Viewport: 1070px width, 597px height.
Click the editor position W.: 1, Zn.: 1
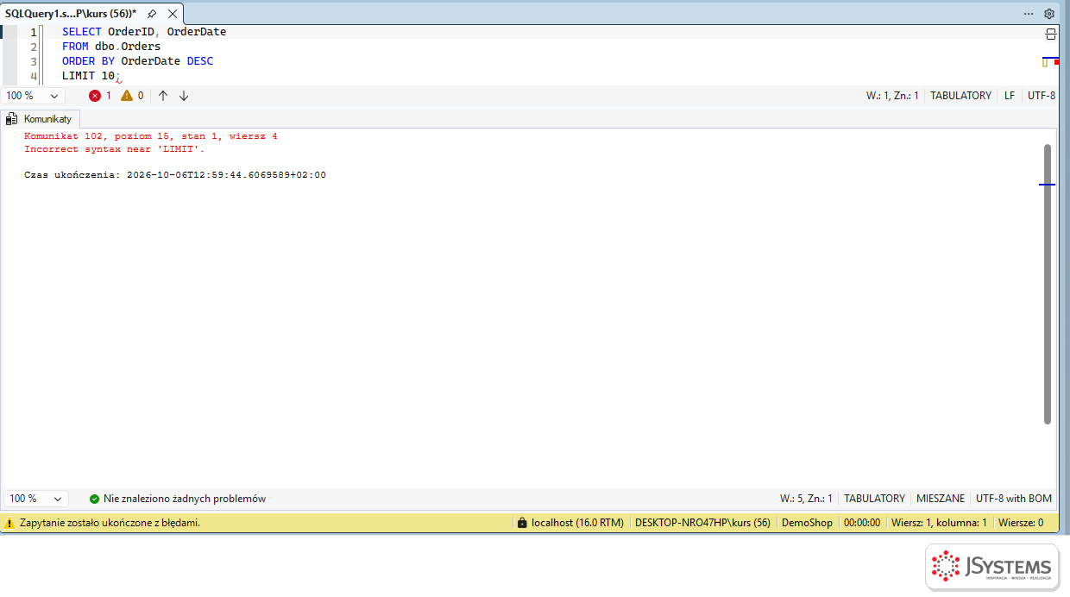pos(892,96)
